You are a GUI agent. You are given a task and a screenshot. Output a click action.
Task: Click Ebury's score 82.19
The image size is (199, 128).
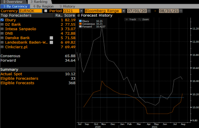70,20
